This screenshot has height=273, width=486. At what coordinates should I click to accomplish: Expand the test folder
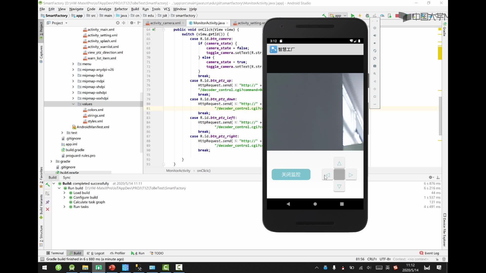click(62, 133)
